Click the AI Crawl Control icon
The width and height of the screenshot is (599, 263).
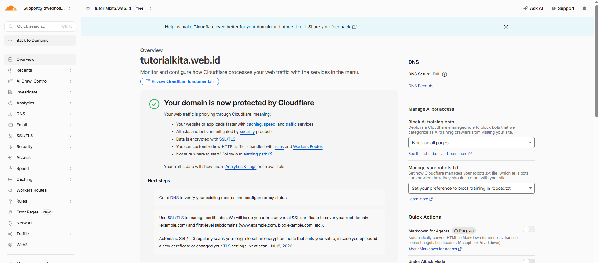tap(10, 81)
